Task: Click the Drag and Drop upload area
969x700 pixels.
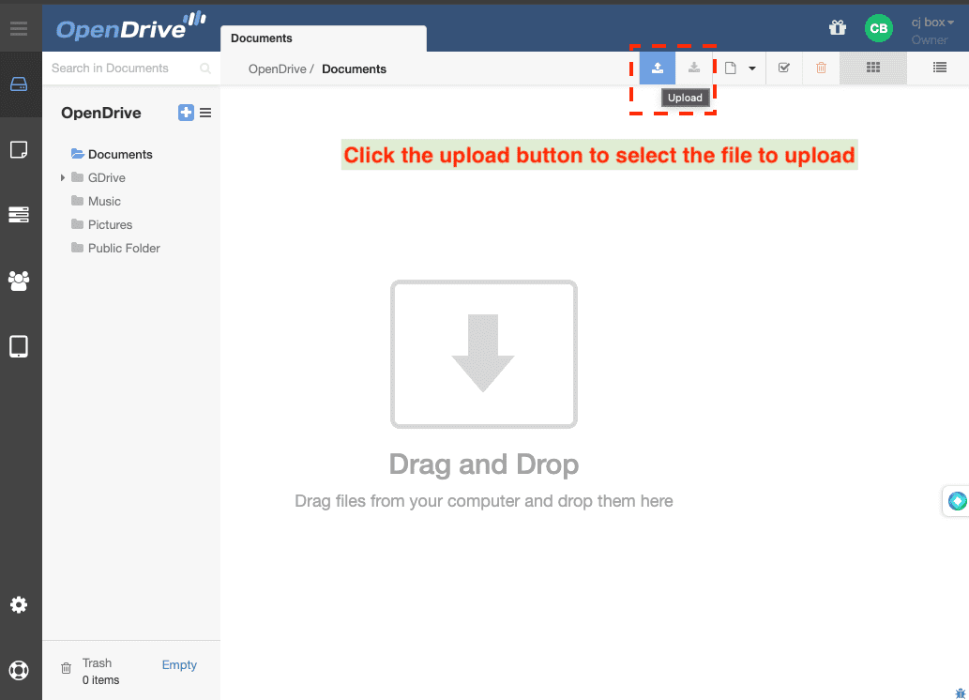Action: (484, 354)
